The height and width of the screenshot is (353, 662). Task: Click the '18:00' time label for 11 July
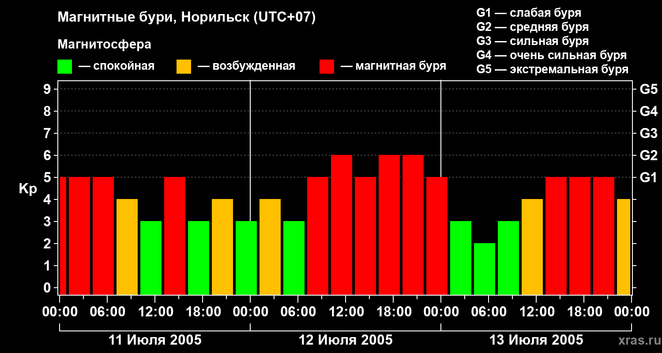pos(203,312)
